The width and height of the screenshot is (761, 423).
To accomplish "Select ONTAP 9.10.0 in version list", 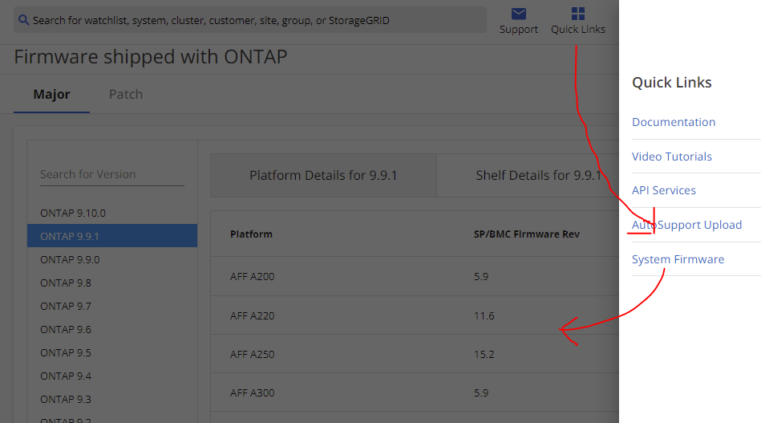I will tap(73, 214).
